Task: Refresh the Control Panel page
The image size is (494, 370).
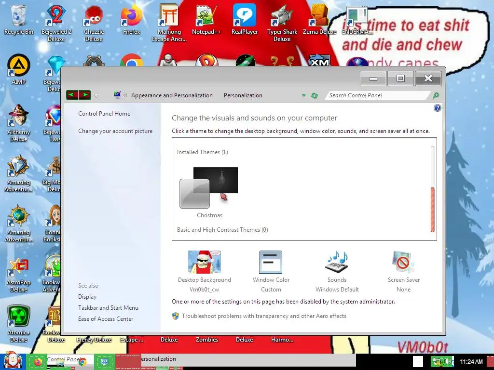Action: click(314, 95)
